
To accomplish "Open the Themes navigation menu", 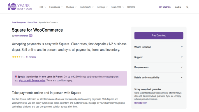I will (x=71, y=7).
